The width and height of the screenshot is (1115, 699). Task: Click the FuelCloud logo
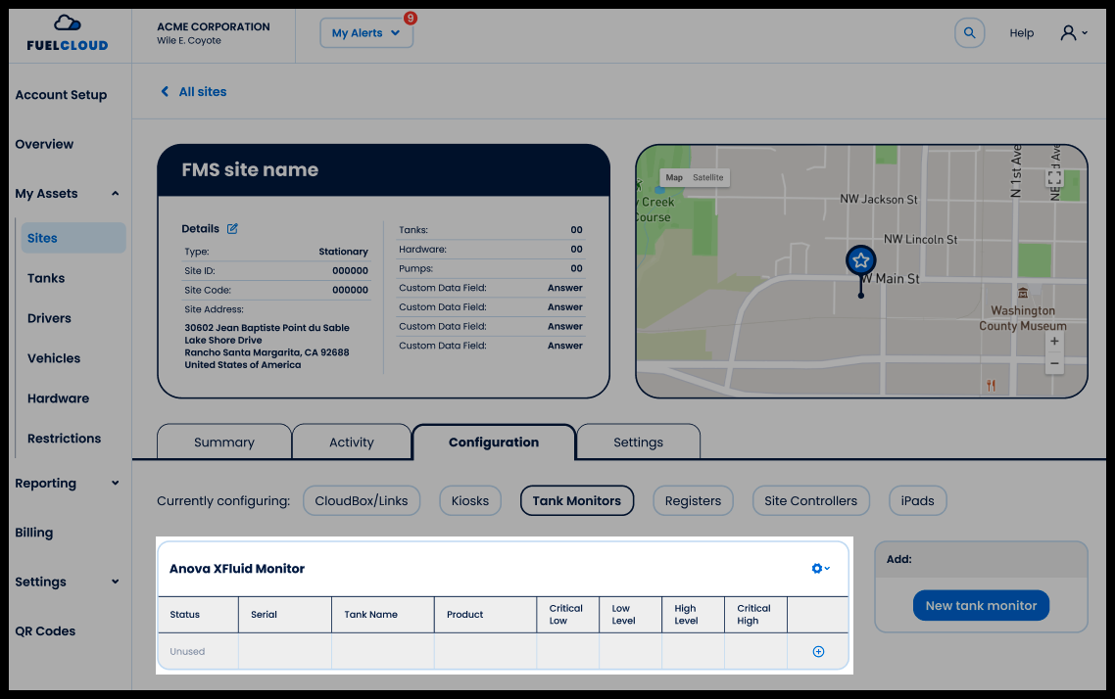[x=68, y=33]
